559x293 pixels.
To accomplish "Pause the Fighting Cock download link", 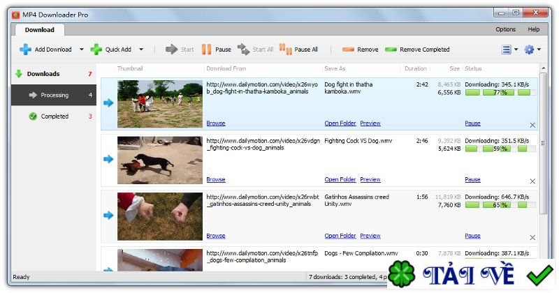I will click(x=472, y=179).
